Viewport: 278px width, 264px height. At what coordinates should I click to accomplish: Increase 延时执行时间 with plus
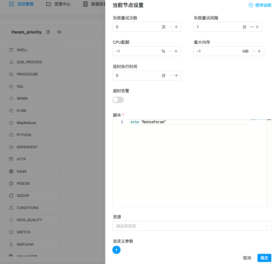coord(176,75)
